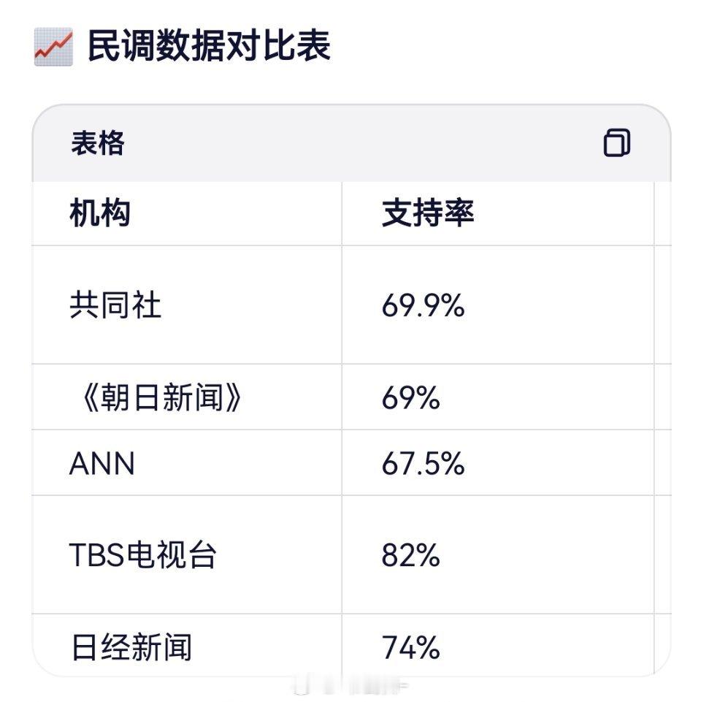Select the 69.9% value
This screenshot has width=701, height=702.
click(423, 304)
